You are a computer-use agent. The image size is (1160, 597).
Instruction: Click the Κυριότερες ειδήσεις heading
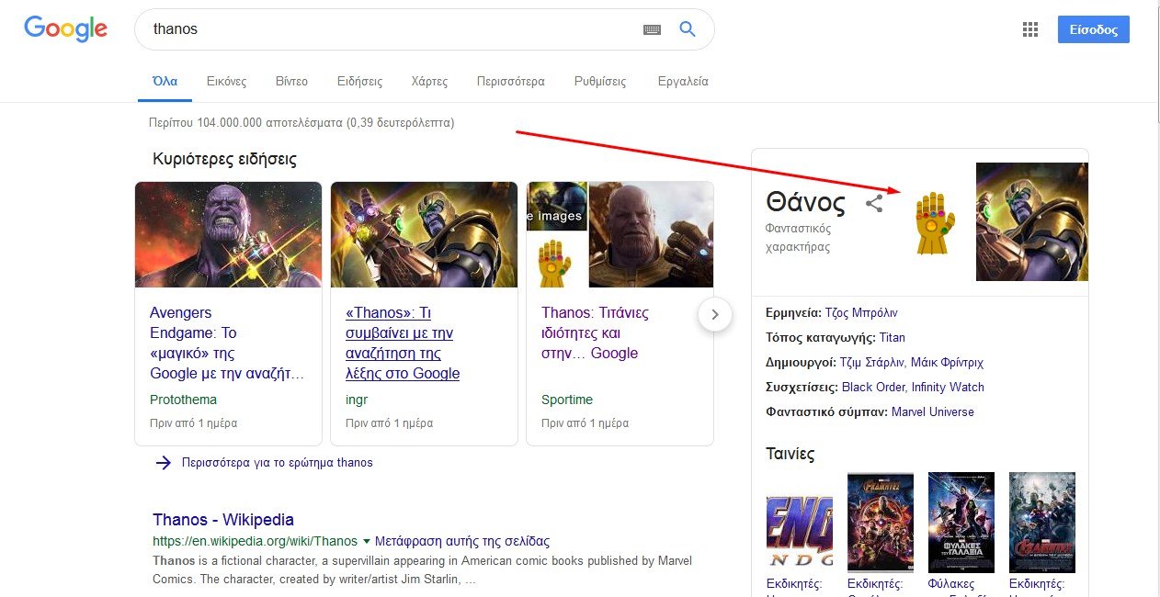point(224,159)
